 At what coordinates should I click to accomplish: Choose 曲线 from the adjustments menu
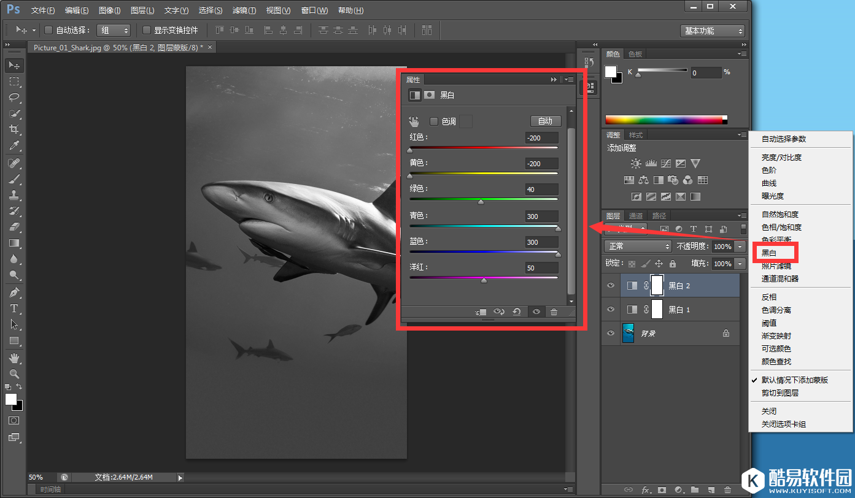(x=769, y=183)
